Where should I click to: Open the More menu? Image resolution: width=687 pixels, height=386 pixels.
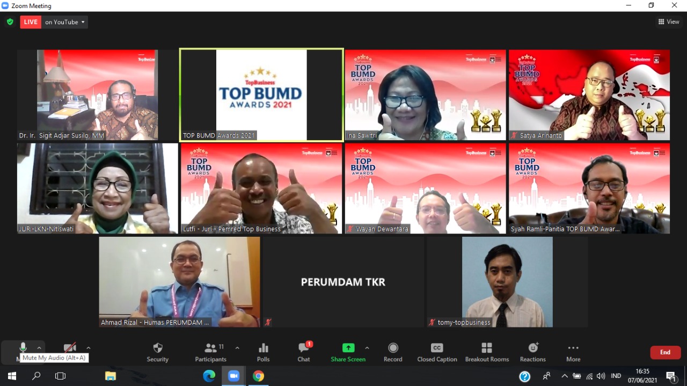573,352
